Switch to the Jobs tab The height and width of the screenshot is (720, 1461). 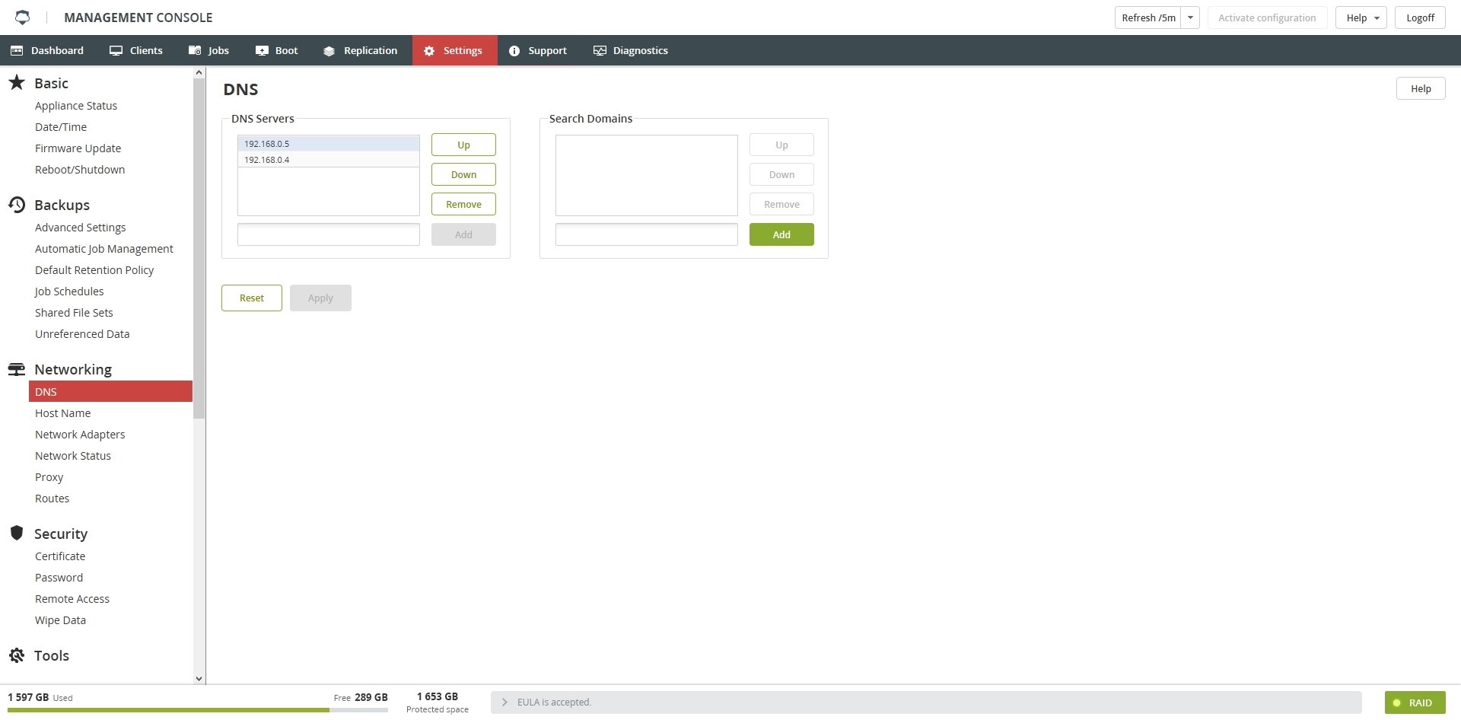pyautogui.click(x=209, y=50)
